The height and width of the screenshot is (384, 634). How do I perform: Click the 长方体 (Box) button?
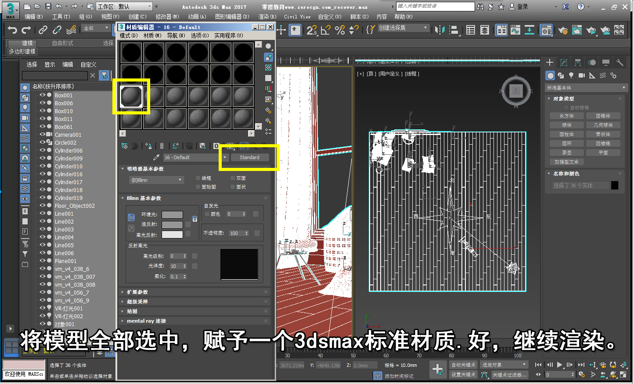point(567,116)
